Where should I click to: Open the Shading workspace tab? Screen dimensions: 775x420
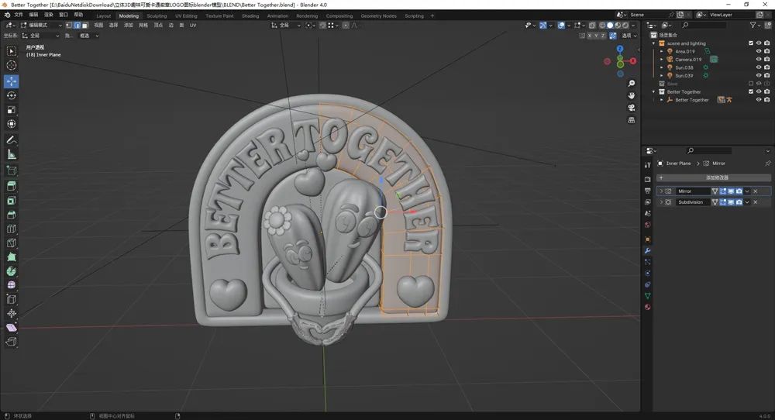(x=250, y=15)
